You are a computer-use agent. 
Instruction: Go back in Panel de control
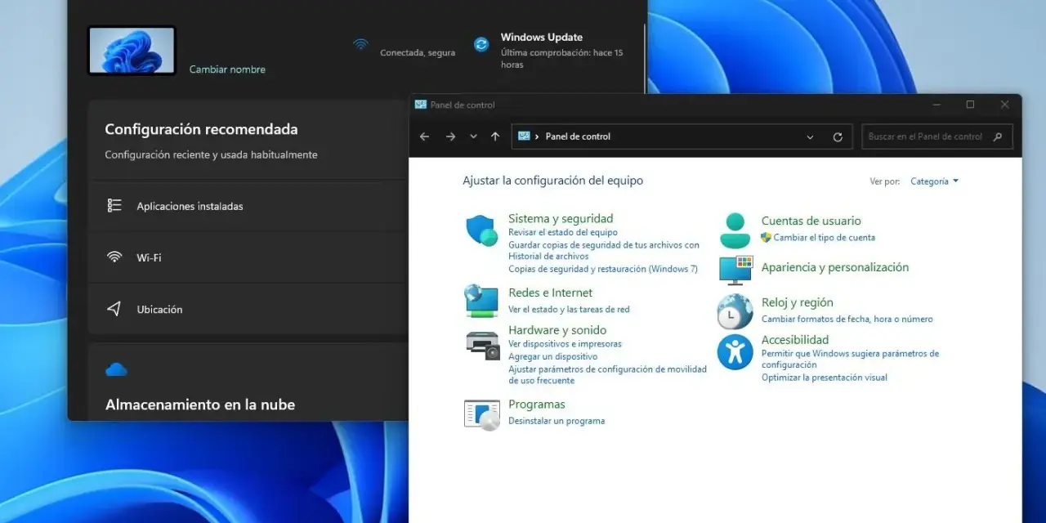pyautogui.click(x=424, y=136)
